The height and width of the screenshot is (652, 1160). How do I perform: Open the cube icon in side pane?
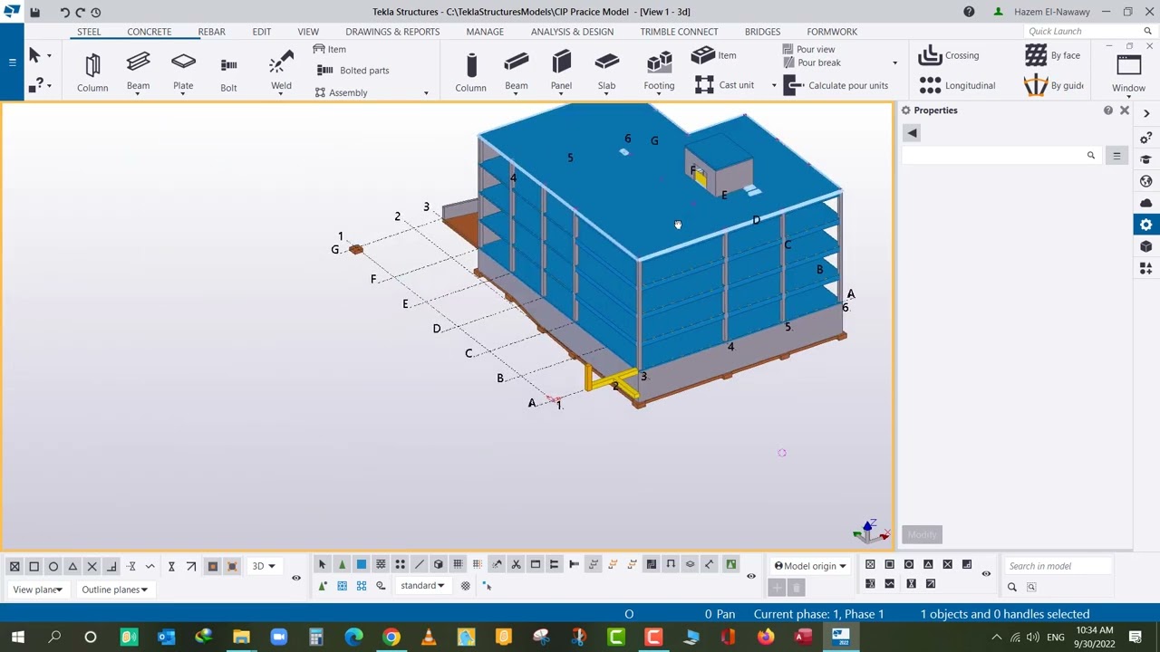pyautogui.click(x=1145, y=246)
